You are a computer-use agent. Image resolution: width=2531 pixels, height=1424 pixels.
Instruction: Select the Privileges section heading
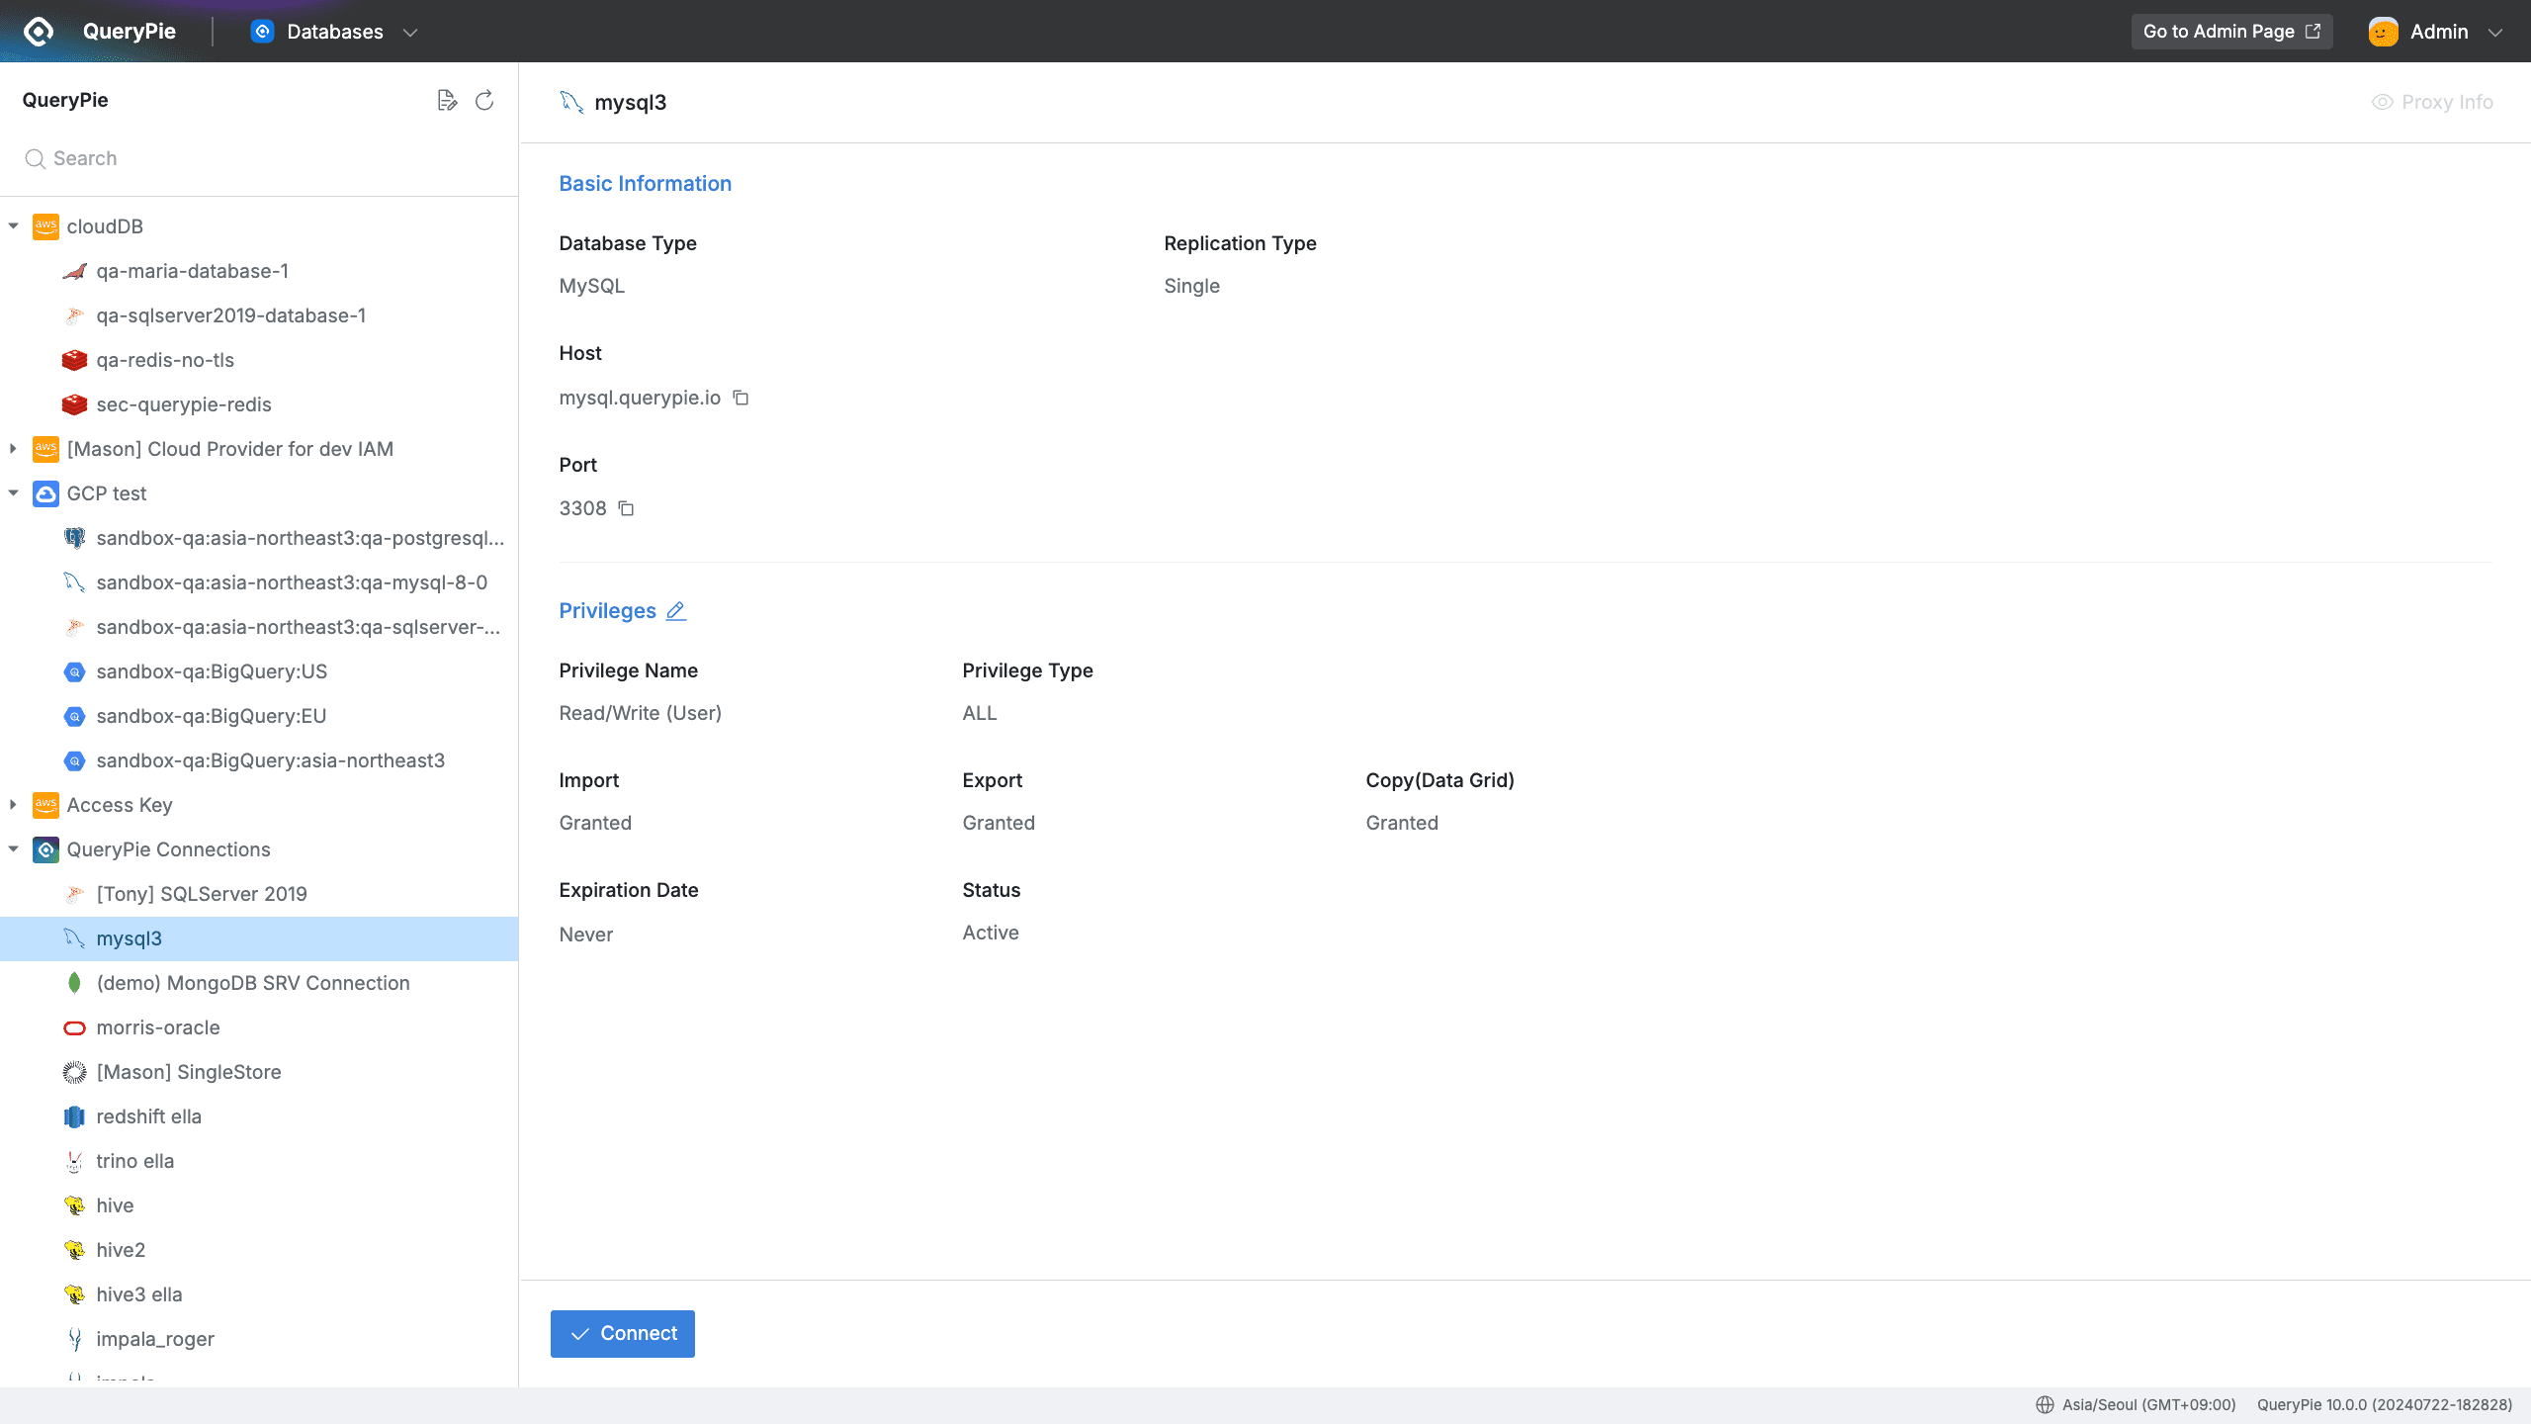click(x=606, y=610)
